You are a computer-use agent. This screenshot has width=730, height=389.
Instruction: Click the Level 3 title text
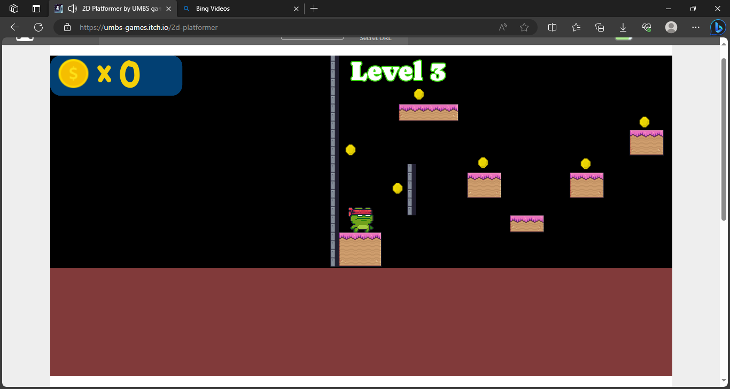(398, 72)
